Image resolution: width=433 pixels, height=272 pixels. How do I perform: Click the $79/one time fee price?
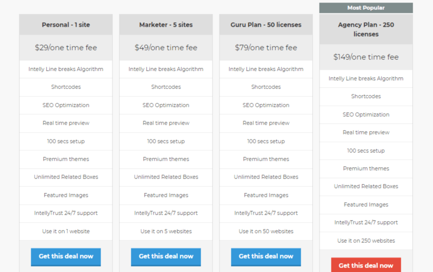click(266, 48)
